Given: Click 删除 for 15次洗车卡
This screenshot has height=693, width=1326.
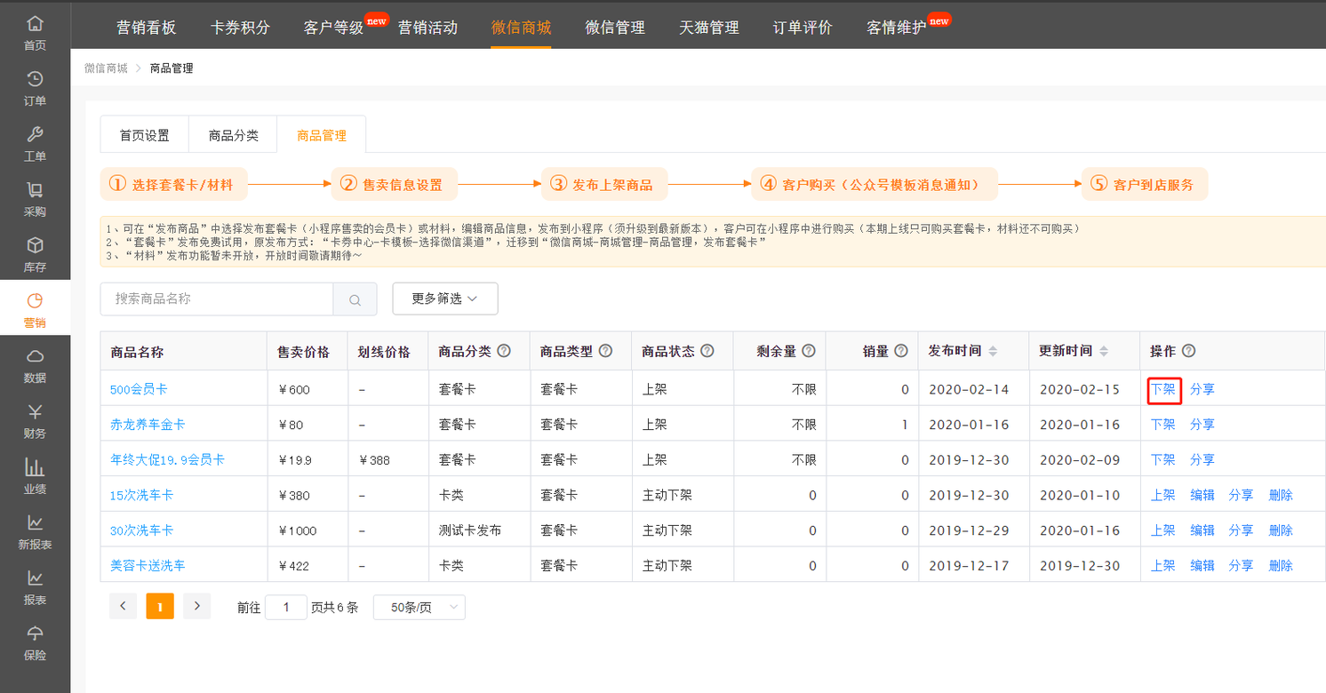Looking at the screenshot, I should [1281, 495].
